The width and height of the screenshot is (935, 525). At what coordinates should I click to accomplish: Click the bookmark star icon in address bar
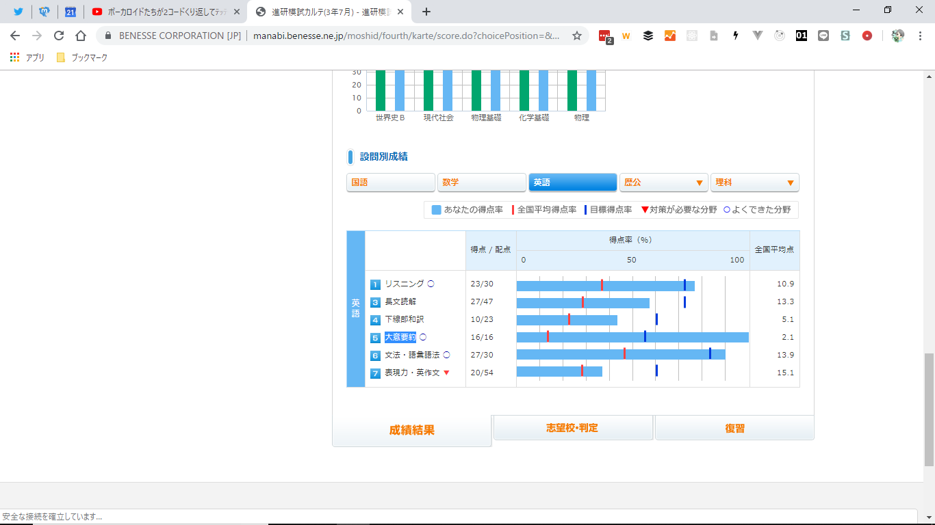click(x=577, y=36)
